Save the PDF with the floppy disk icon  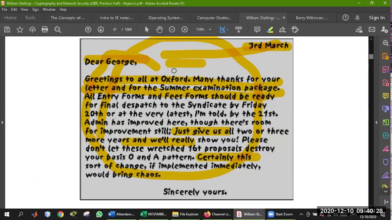(7, 30)
